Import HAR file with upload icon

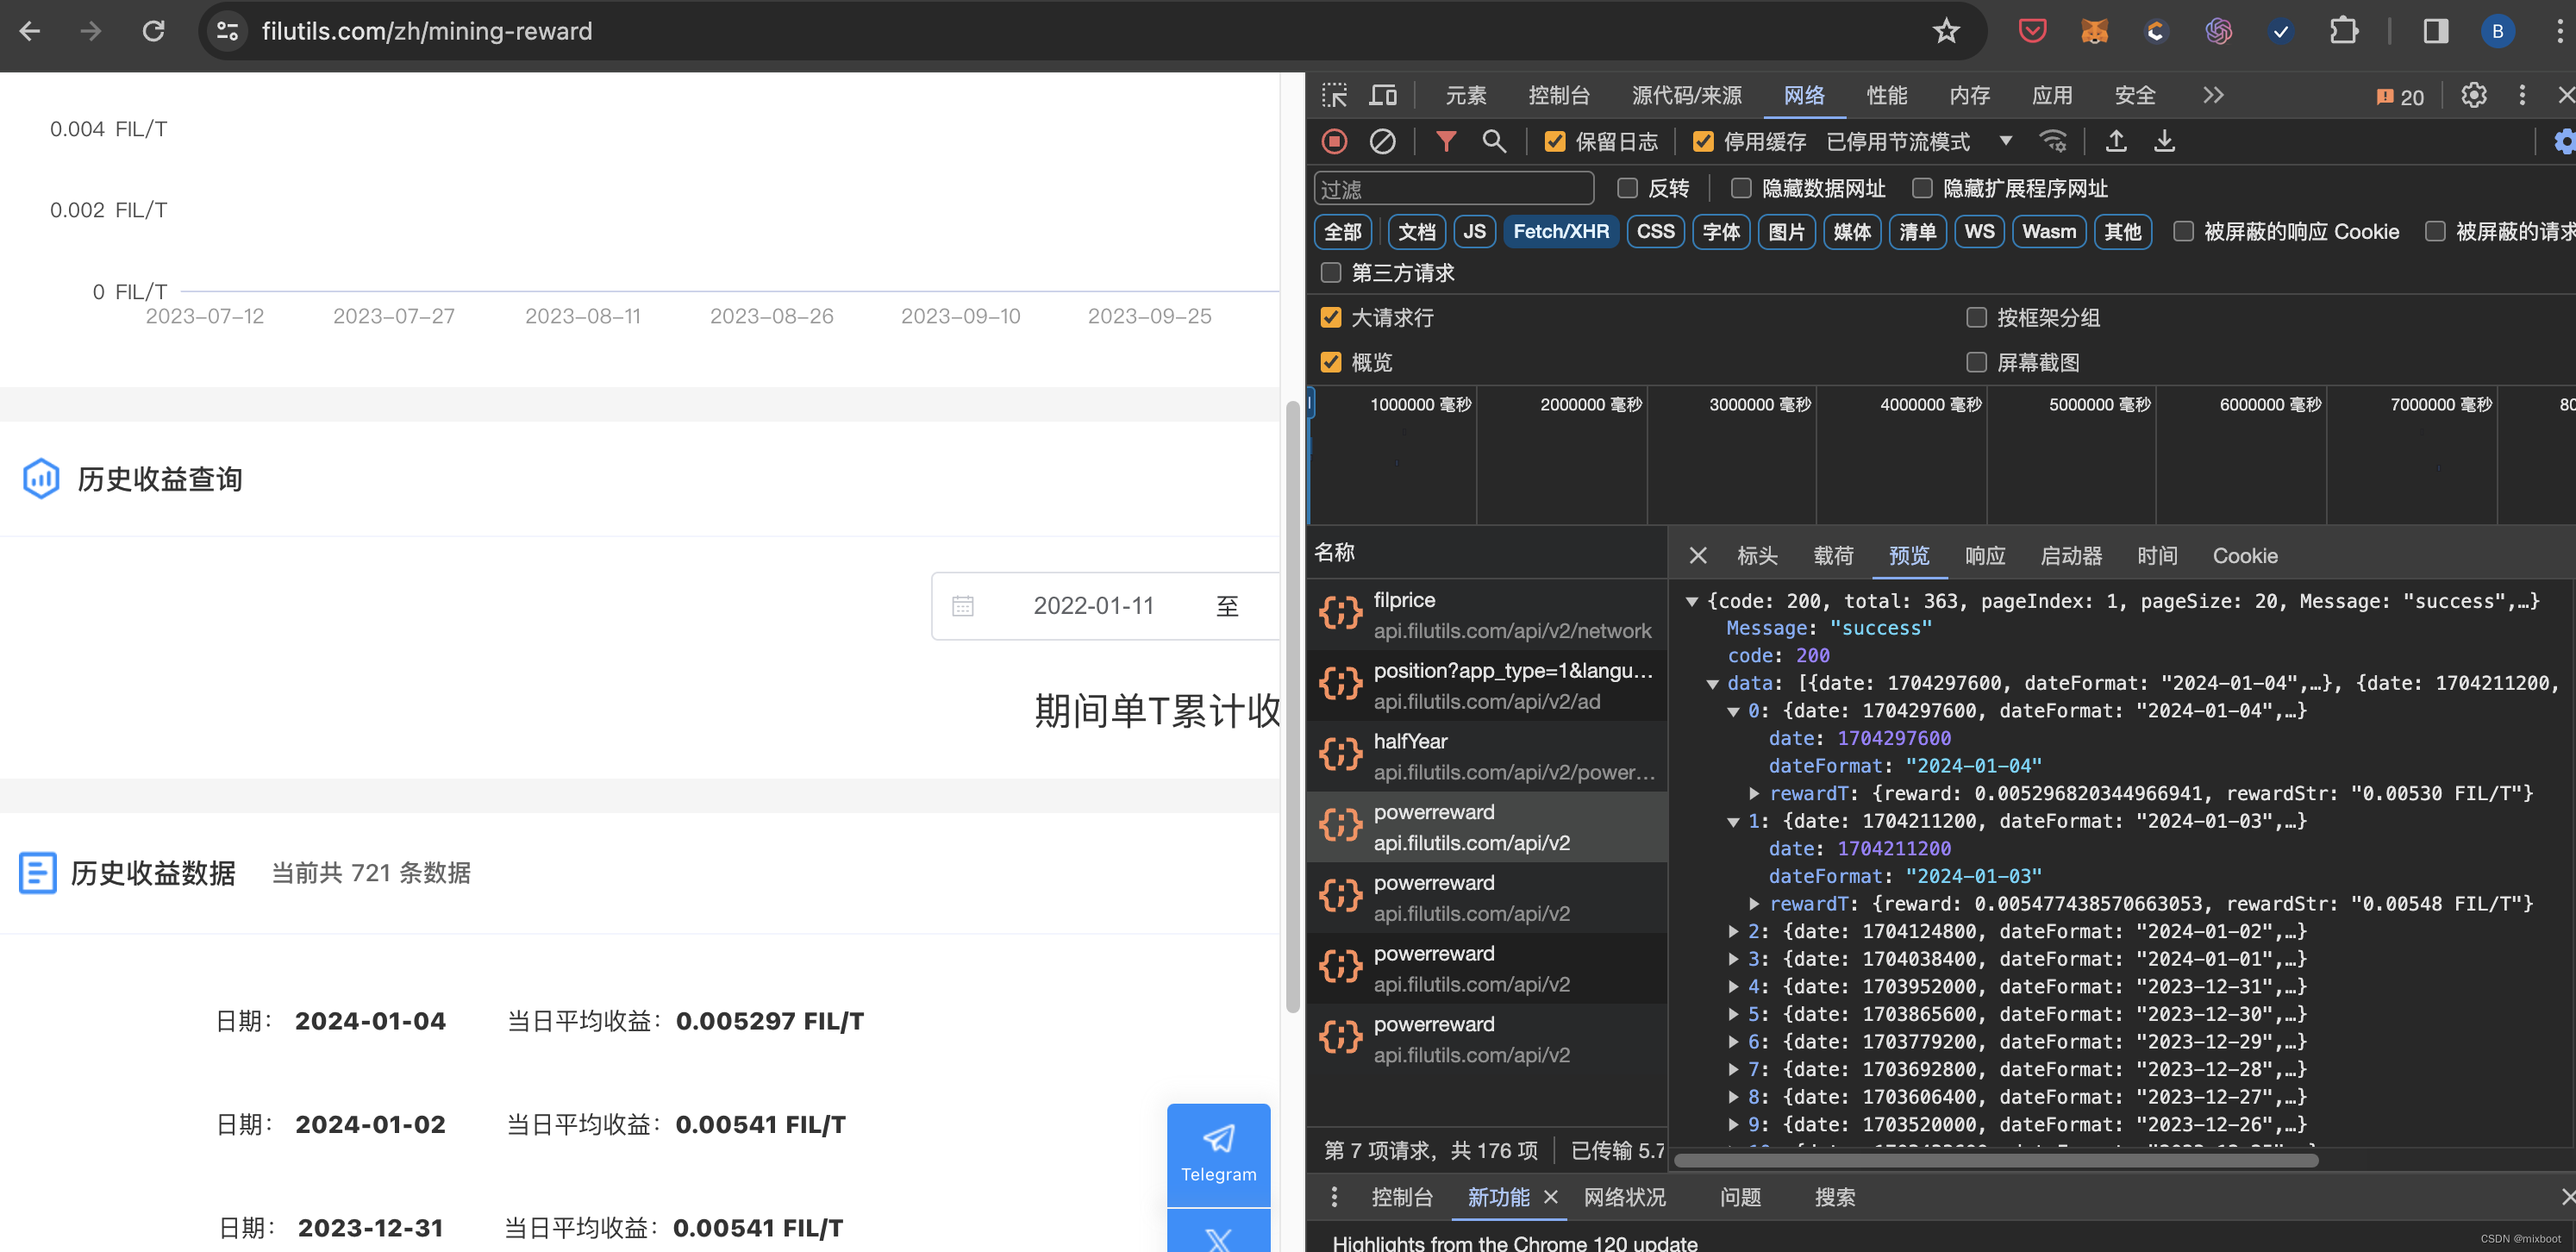2115,141
